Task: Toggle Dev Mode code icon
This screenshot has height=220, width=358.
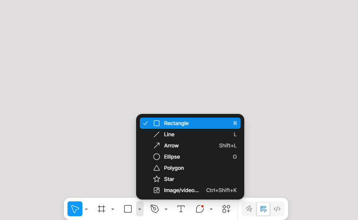Action: [x=277, y=209]
